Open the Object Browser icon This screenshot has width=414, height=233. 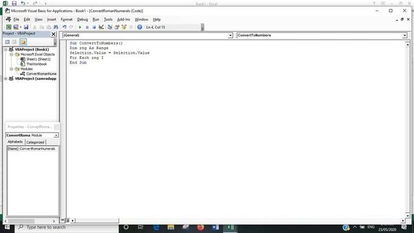click(x=124, y=27)
